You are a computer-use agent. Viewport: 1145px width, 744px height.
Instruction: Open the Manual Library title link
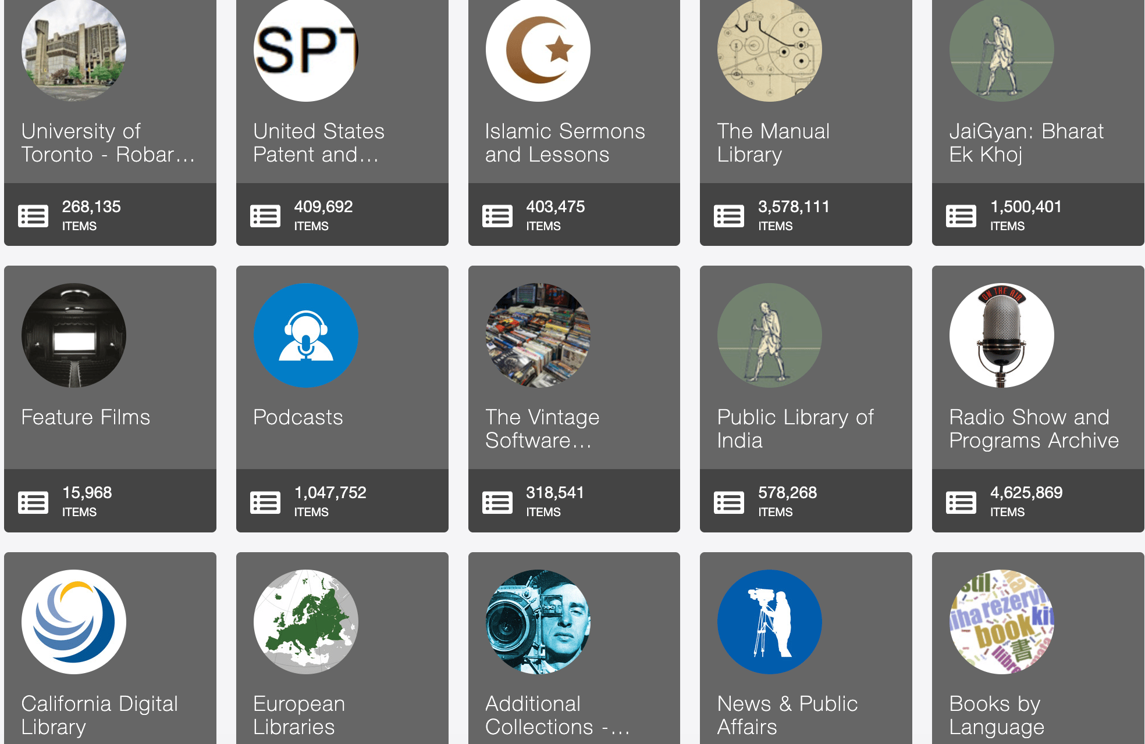coord(773,143)
